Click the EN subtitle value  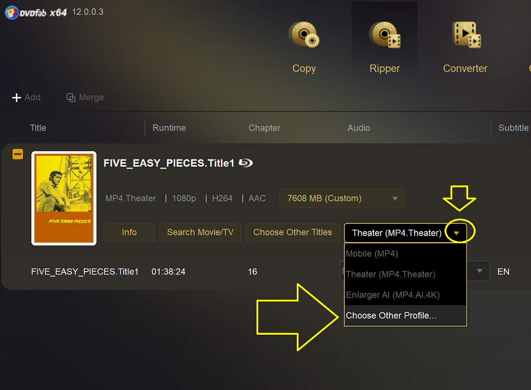click(503, 272)
